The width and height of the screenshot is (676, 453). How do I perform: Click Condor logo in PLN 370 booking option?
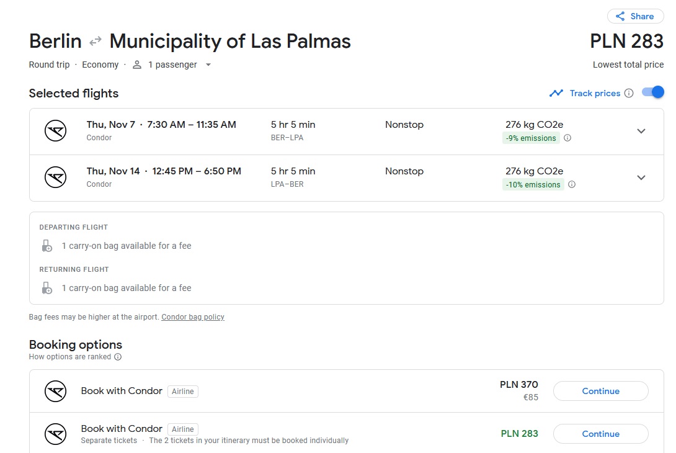click(56, 392)
